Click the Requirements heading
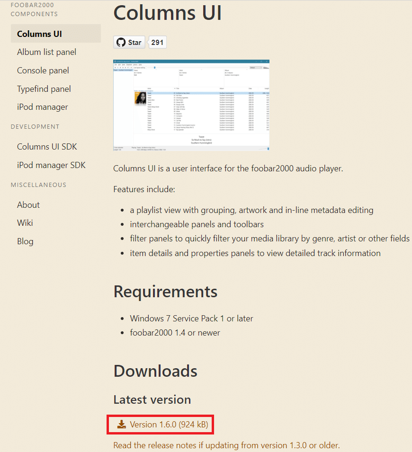This screenshot has height=452, width=412. point(165,292)
